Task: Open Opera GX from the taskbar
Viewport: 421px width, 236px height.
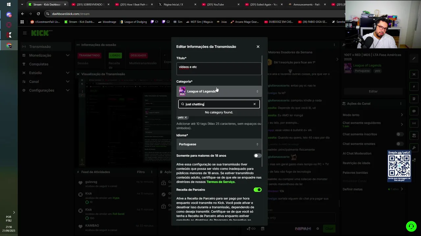Action: pos(9,25)
